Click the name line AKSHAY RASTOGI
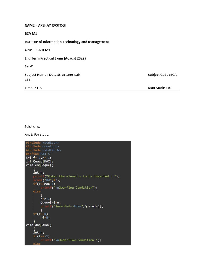The height and width of the screenshot is (272, 204). click(x=45, y=25)
